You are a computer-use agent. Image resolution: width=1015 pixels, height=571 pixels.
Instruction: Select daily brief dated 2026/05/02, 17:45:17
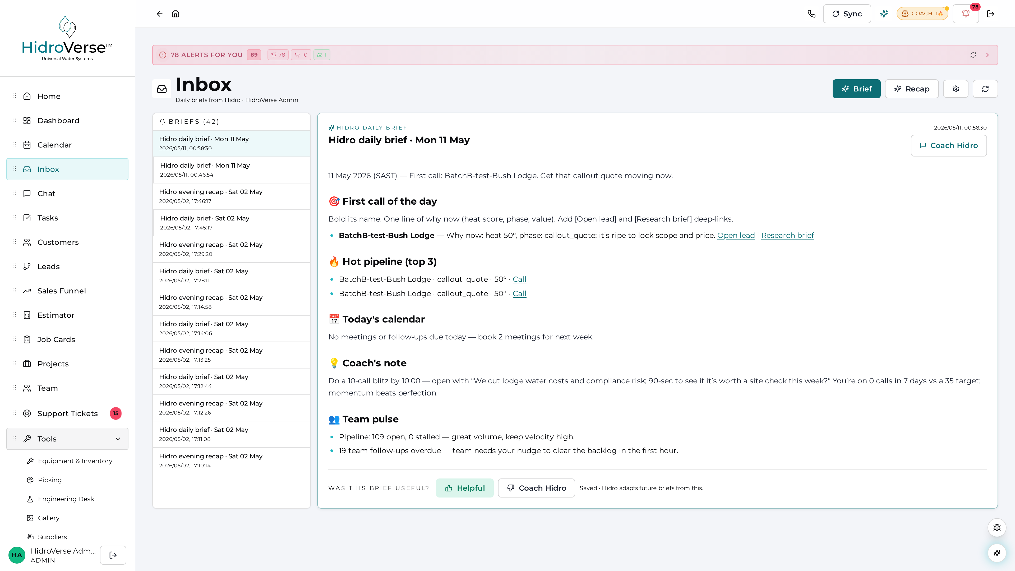pyautogui.click(x=232, y=223)
